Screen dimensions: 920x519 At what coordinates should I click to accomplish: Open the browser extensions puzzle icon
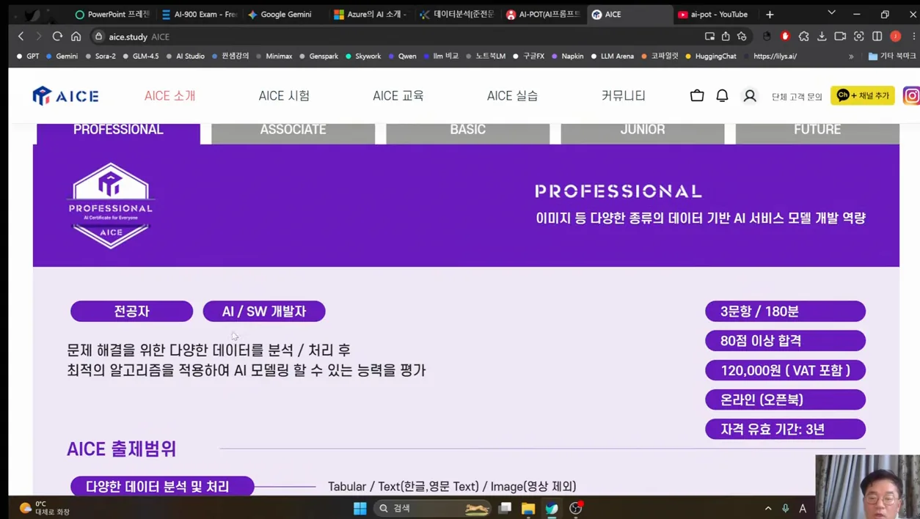tap(803, 36)
